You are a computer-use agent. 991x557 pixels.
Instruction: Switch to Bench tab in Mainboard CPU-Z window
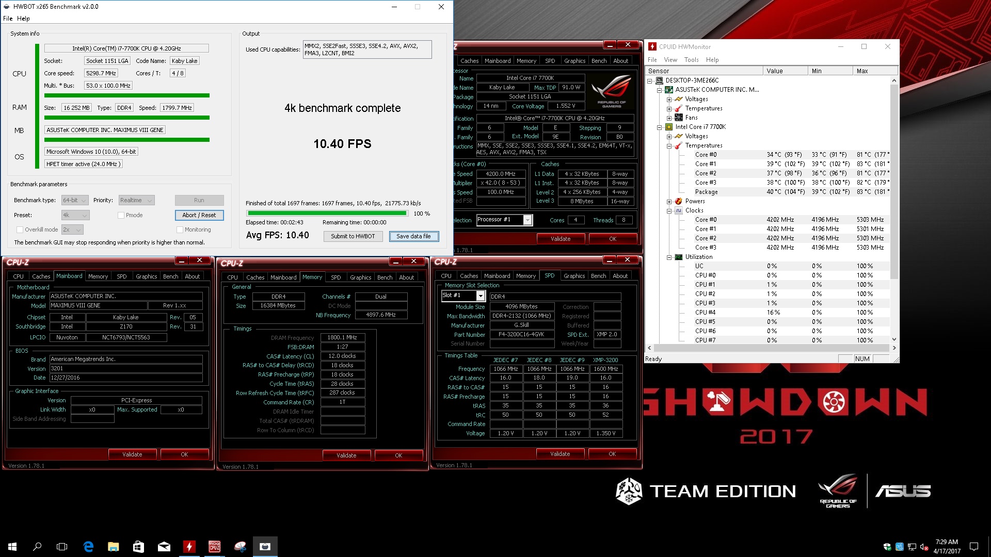(171, 276)
